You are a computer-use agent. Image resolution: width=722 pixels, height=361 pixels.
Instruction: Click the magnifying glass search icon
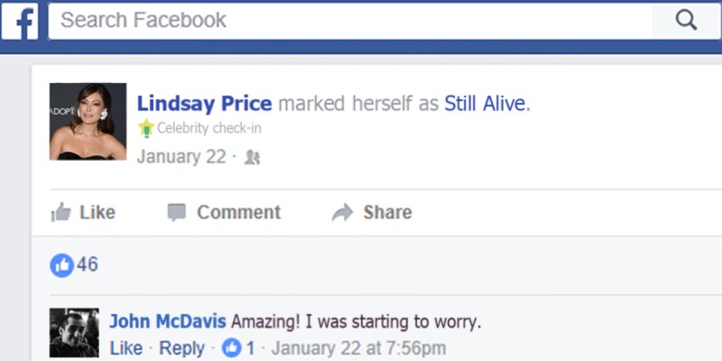(686, 20)
